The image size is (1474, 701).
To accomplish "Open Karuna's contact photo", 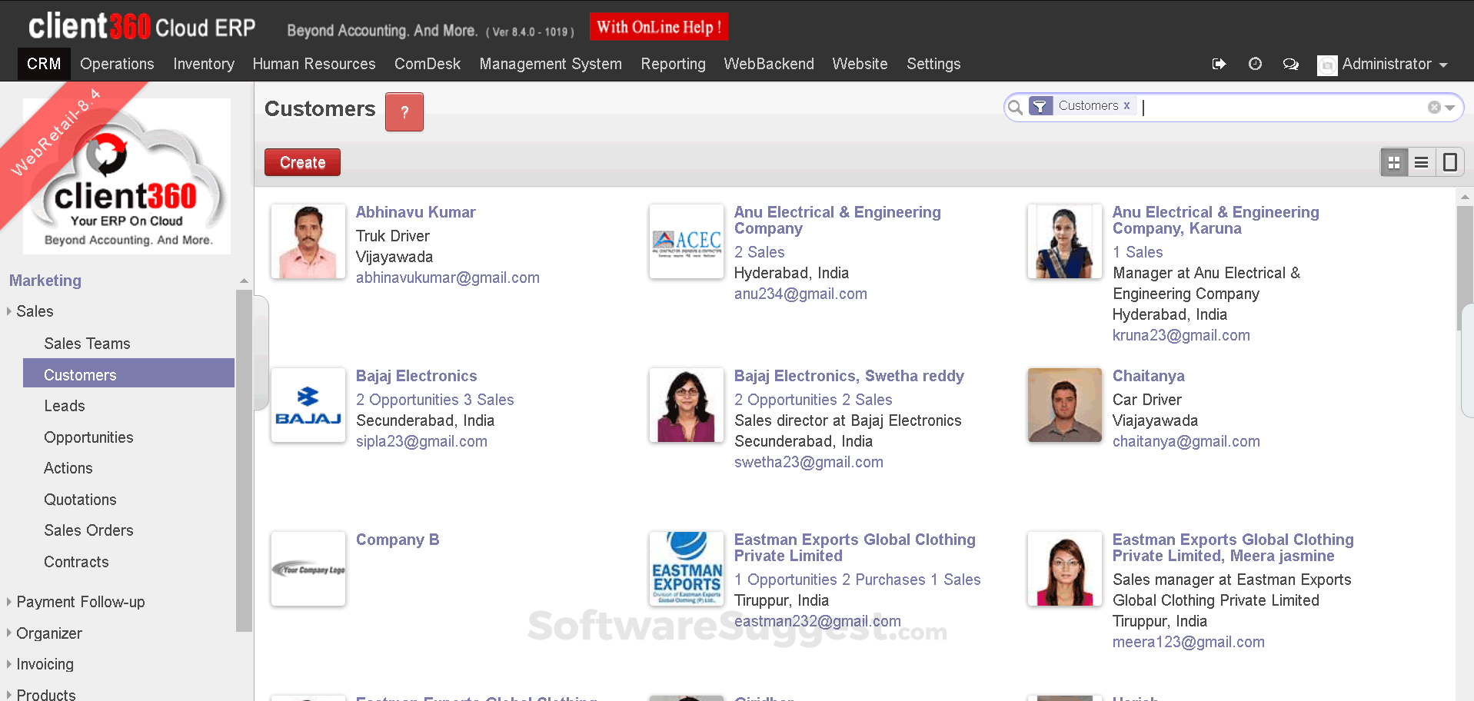I will pyautogui.click(x=1065, y=241).
